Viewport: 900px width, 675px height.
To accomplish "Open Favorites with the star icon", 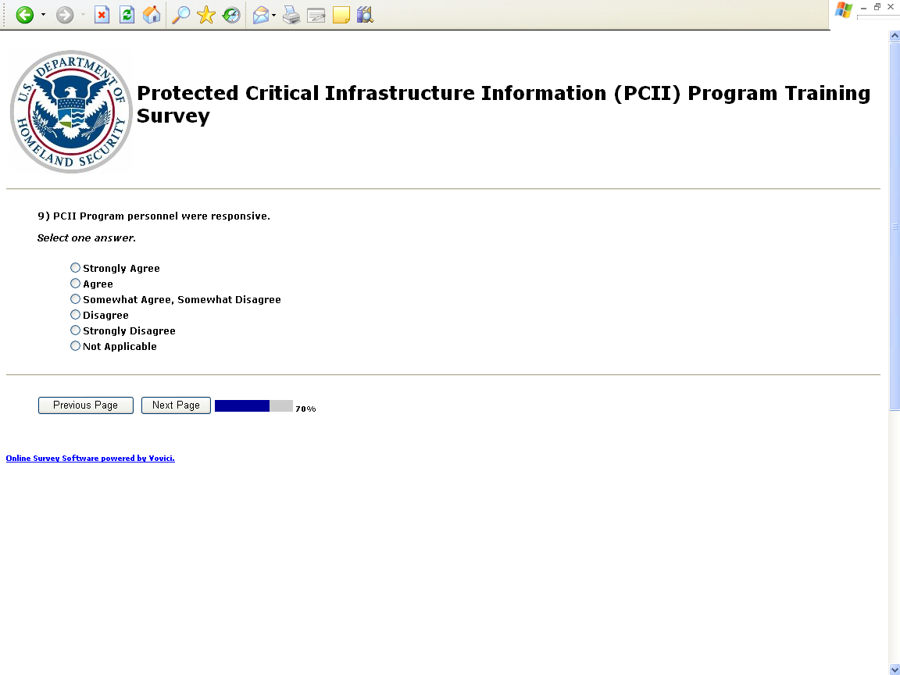I will [206, 15].
